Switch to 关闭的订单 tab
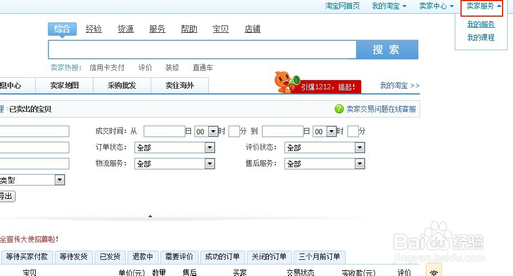Screen dimensions: 513x276 tap(269, 257)
